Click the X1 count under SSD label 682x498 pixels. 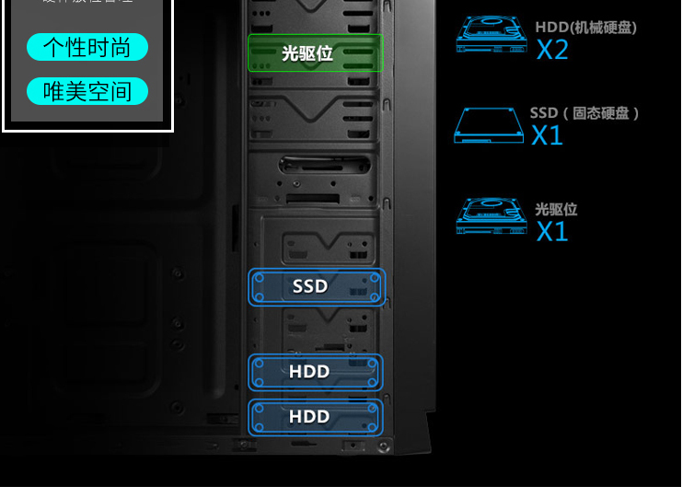pyautogui.click(x=548, y=135)
